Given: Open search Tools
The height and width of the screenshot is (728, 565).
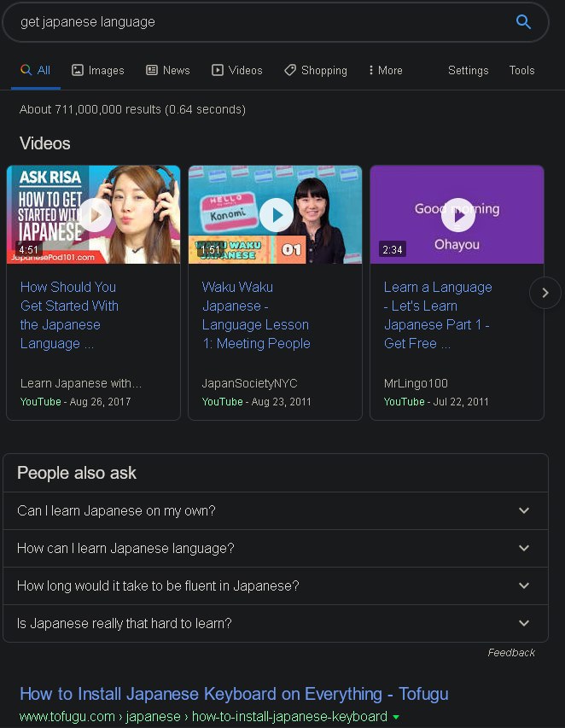Looking at the screenshot, I should click(521, 70).
